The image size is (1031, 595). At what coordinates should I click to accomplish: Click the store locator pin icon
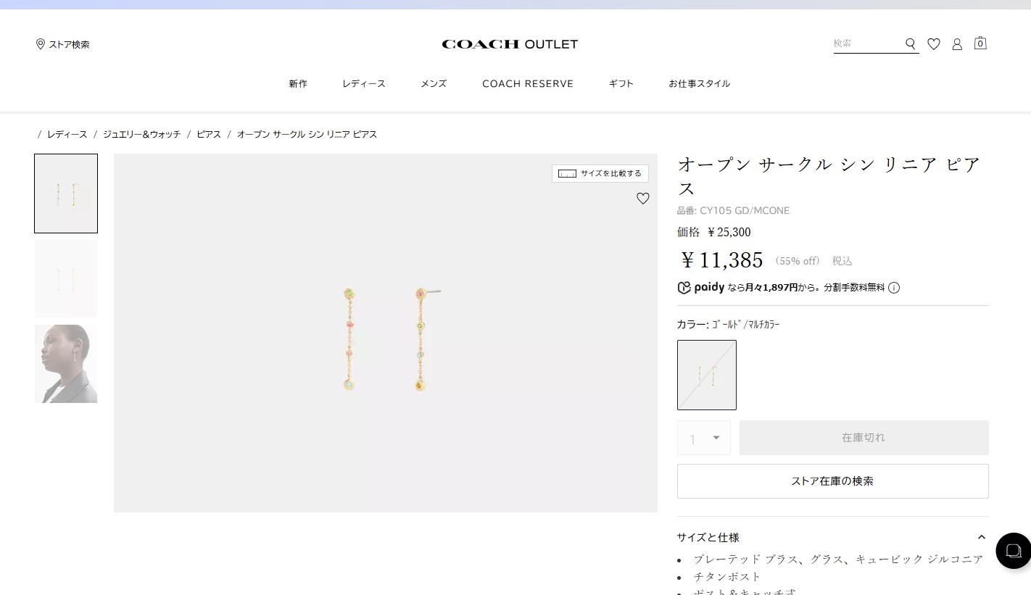[x=41, y=44]
